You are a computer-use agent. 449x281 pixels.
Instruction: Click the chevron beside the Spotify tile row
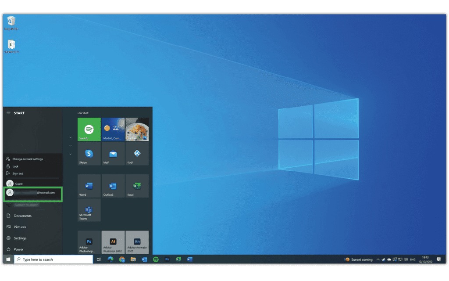coord(70,137)
